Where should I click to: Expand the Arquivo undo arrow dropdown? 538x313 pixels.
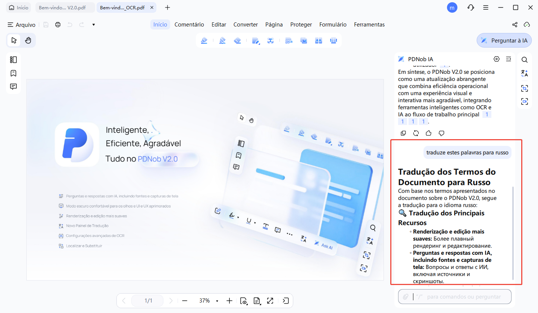[x=93, y=24]
